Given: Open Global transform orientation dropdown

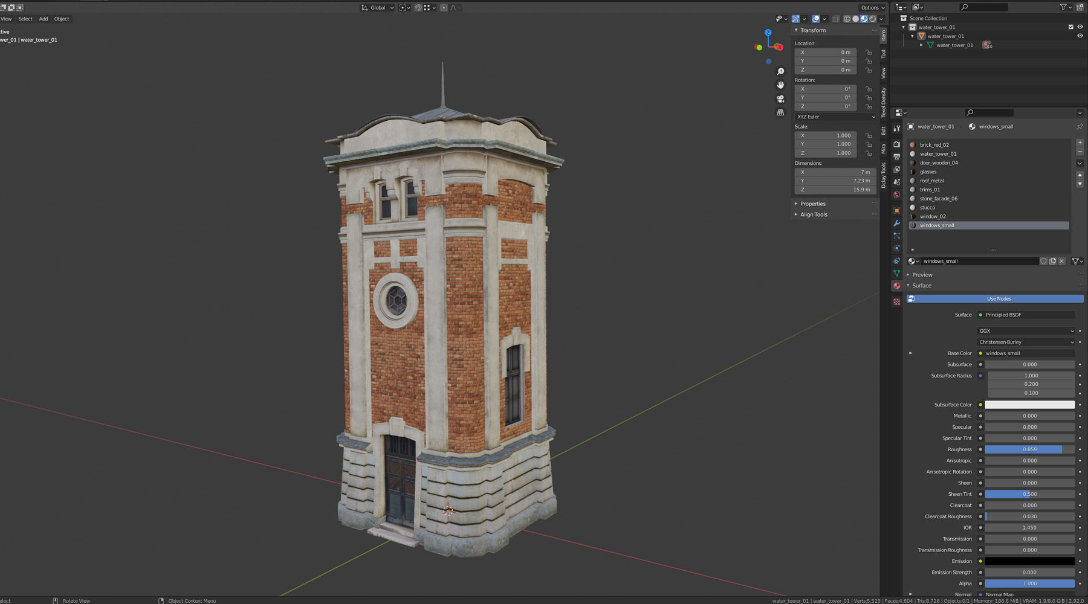Looking at the screenshot, I should click(377, 8).
